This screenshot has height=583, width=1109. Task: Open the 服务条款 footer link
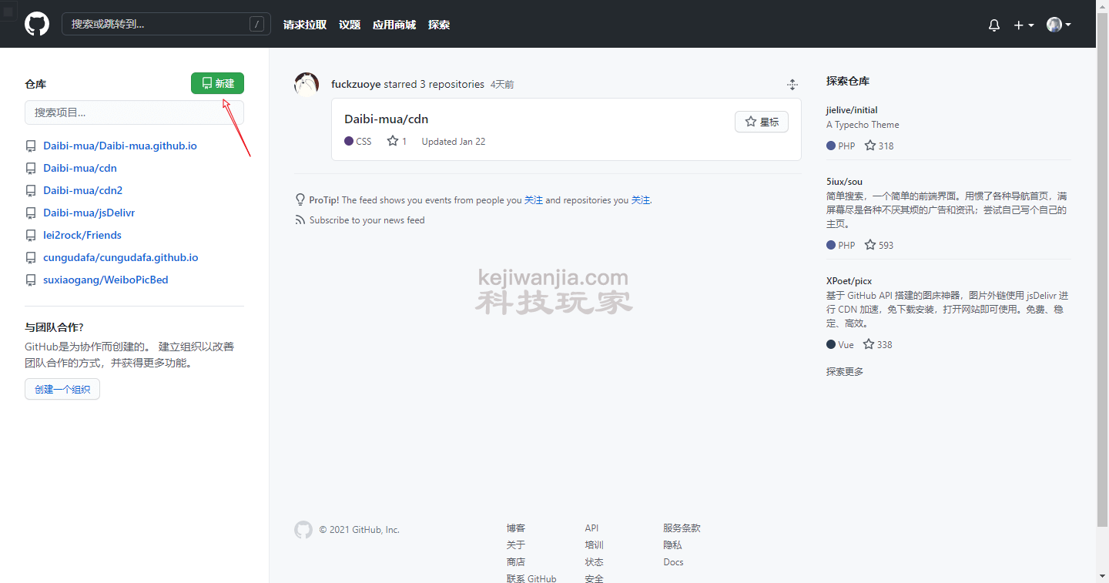(682, 528)
